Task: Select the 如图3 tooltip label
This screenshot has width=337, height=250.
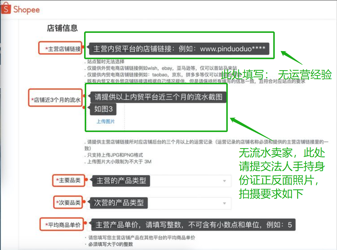Action: pos(103,109)
